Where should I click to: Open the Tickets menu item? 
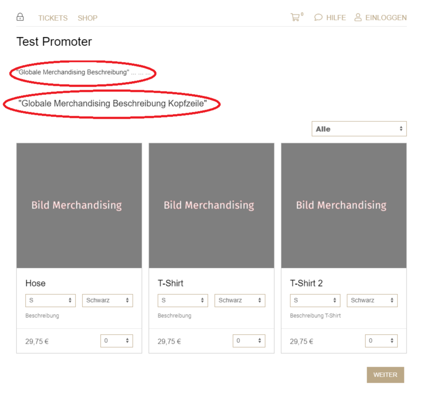coord(53,18)
